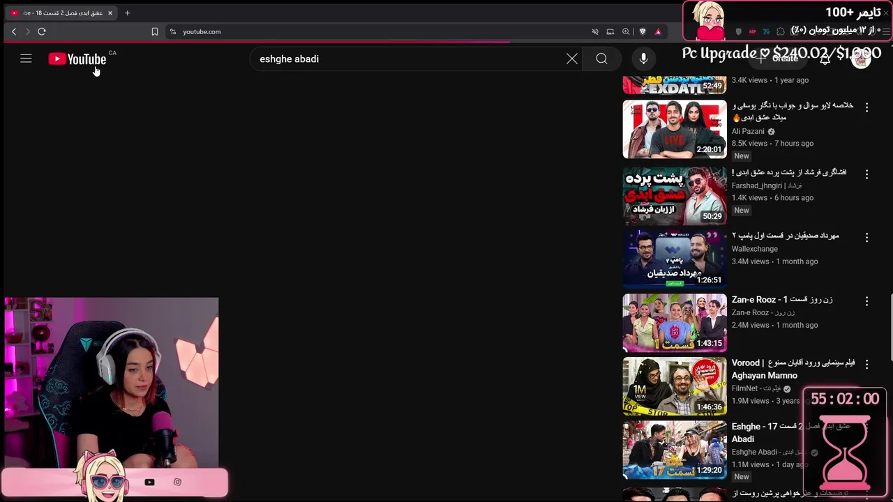Play the 52:49 thumbnail at top
The image size is (893, 502).
675,84
